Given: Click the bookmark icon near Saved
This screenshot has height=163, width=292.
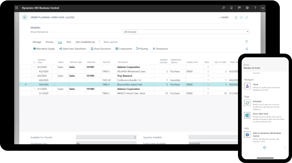Looking at the screenshot, I should click(236, 17).
